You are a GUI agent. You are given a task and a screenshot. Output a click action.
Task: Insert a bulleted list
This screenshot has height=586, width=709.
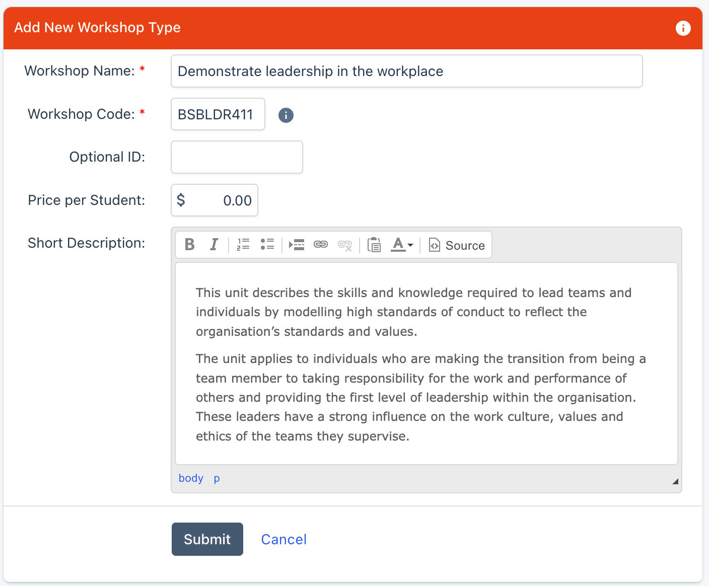coord(267,245)
